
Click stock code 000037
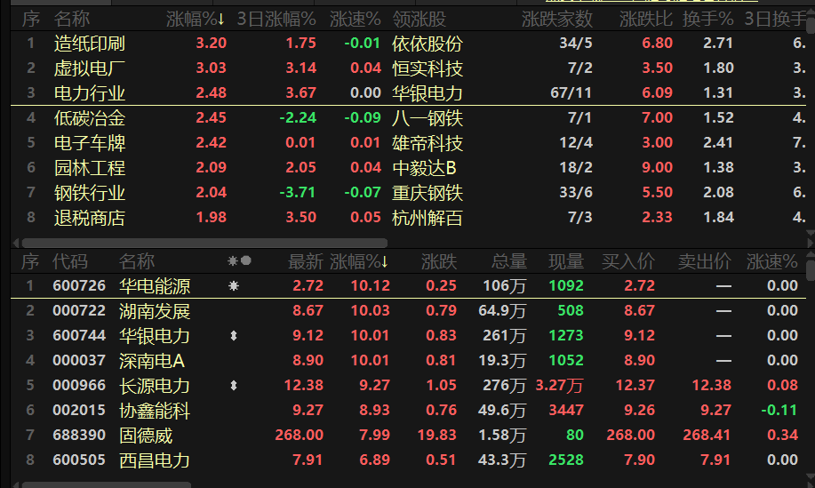click(79, 361)
